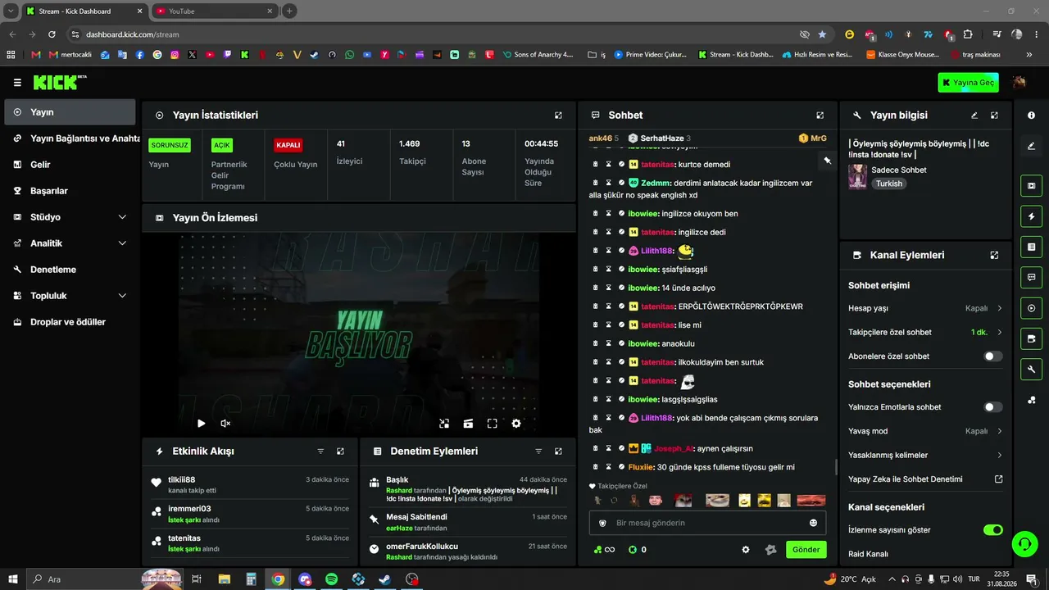Open Yayın Bağlantısı ve Anahtarı page
This screenshot has height=590, width=1049.
click(x=72, y=138)
